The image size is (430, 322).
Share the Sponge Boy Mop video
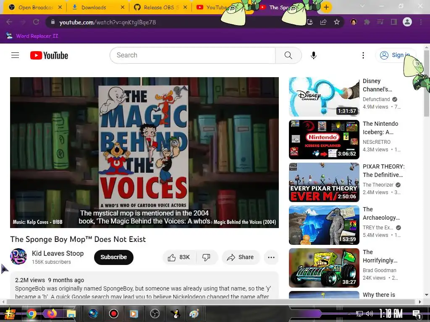pyautogui.click(x=241, y=257)
